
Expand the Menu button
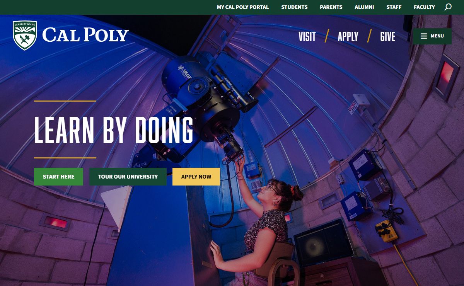point(432,36)
